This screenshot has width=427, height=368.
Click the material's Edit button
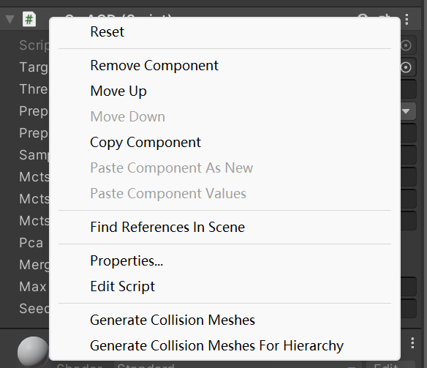click(390, 365)
